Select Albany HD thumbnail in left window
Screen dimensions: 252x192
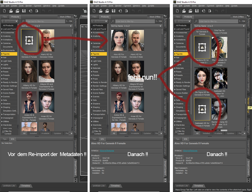coord(29,71)
